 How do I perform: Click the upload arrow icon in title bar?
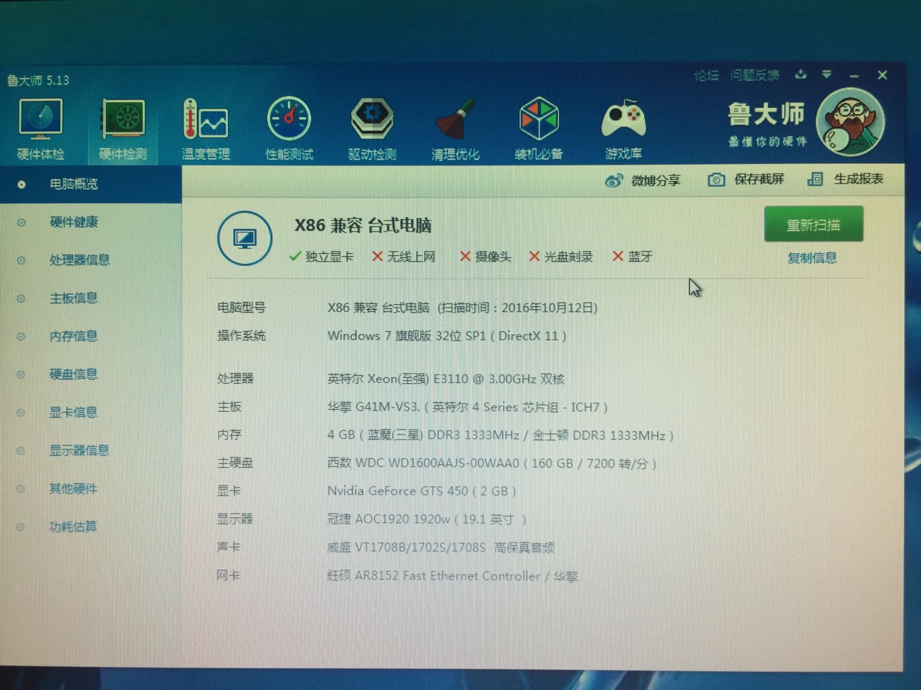click(x=800, y=75)
